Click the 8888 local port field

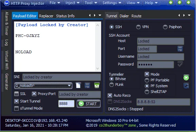66,103
